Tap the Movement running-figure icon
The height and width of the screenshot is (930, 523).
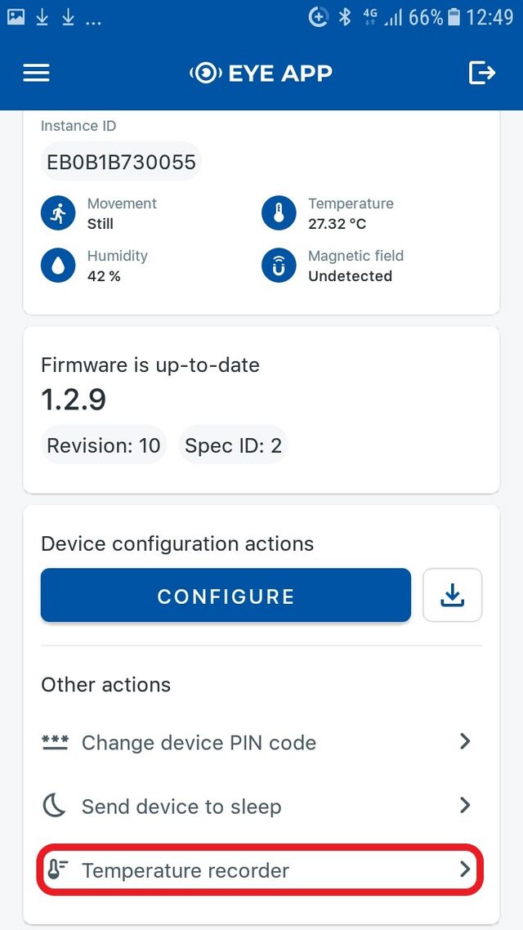click(58, 212)
